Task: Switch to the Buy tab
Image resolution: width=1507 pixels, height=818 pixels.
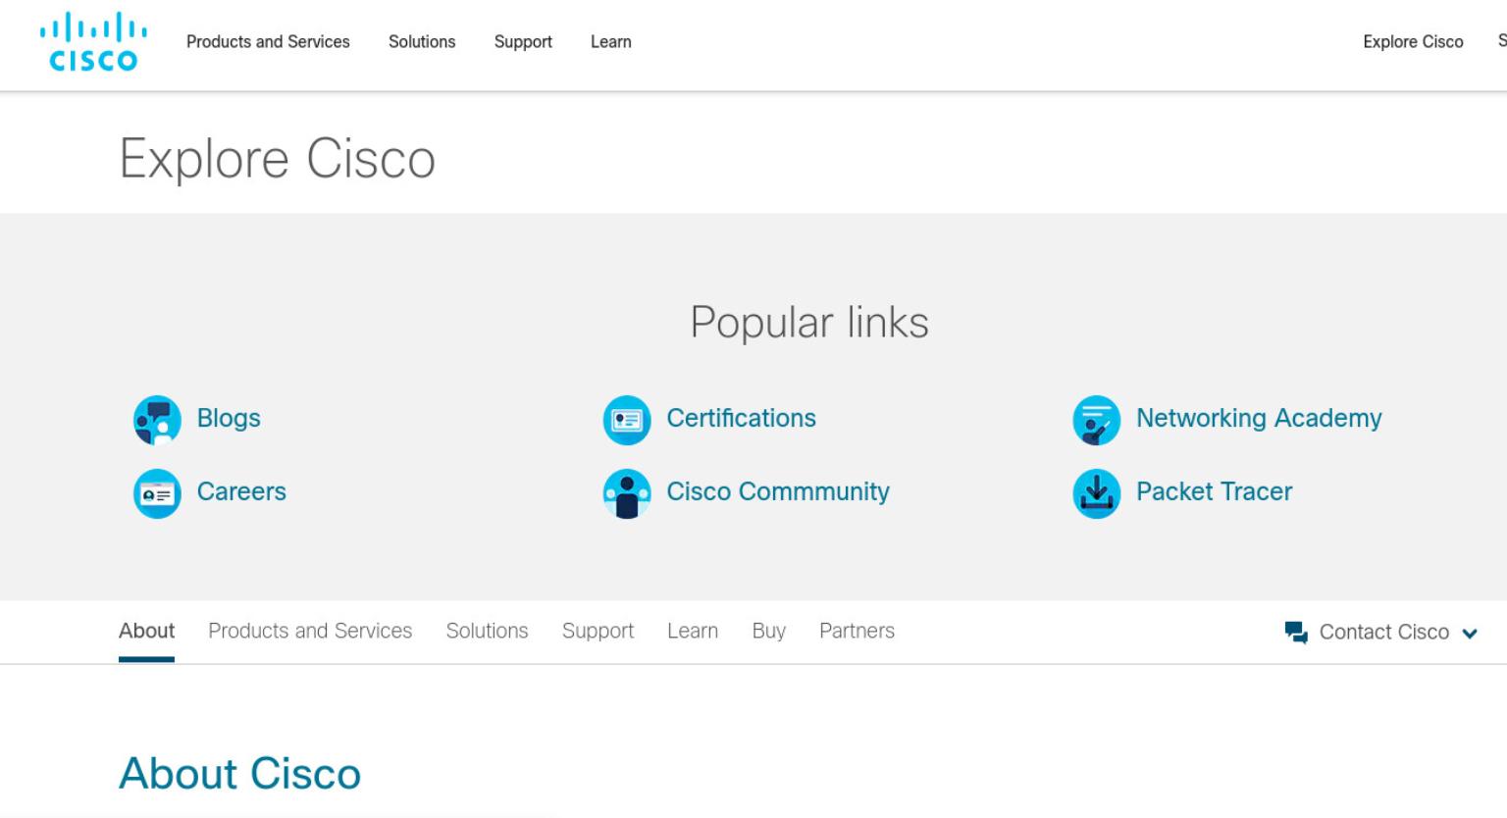Action: (769, 631)
